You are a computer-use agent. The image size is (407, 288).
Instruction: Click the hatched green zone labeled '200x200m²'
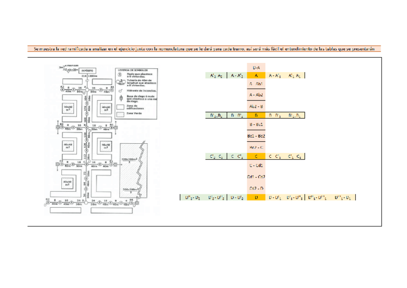(x=133, y=170)
